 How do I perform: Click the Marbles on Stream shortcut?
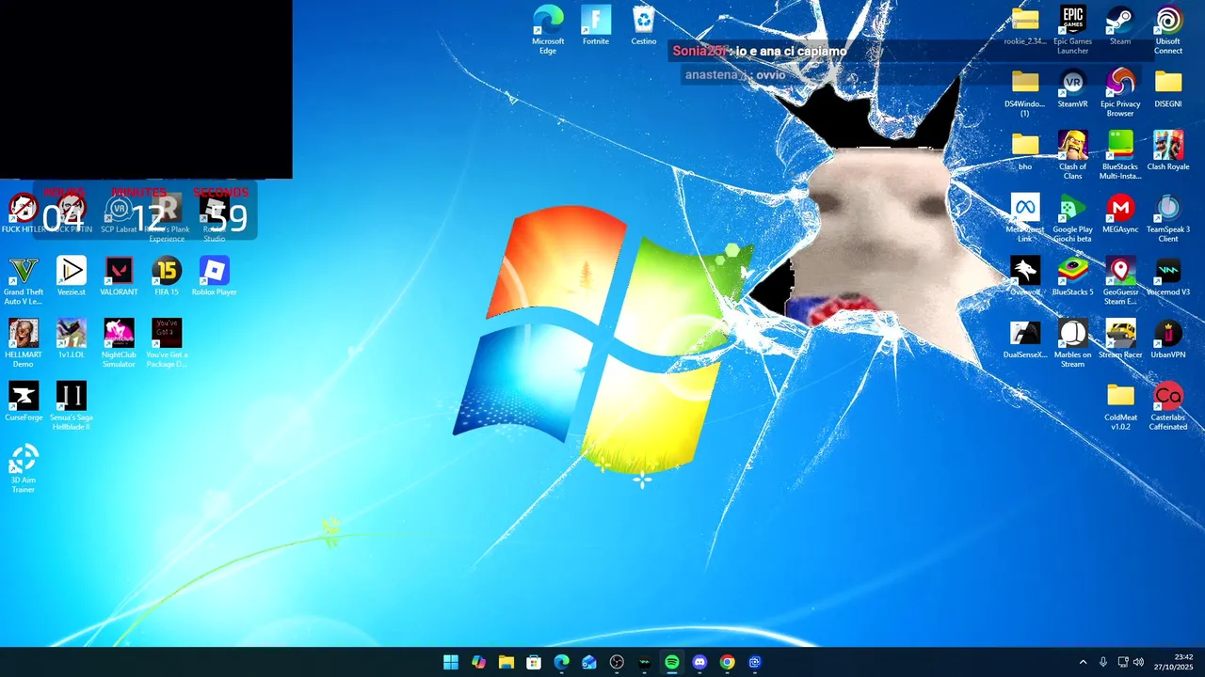tap(1072, 343)
